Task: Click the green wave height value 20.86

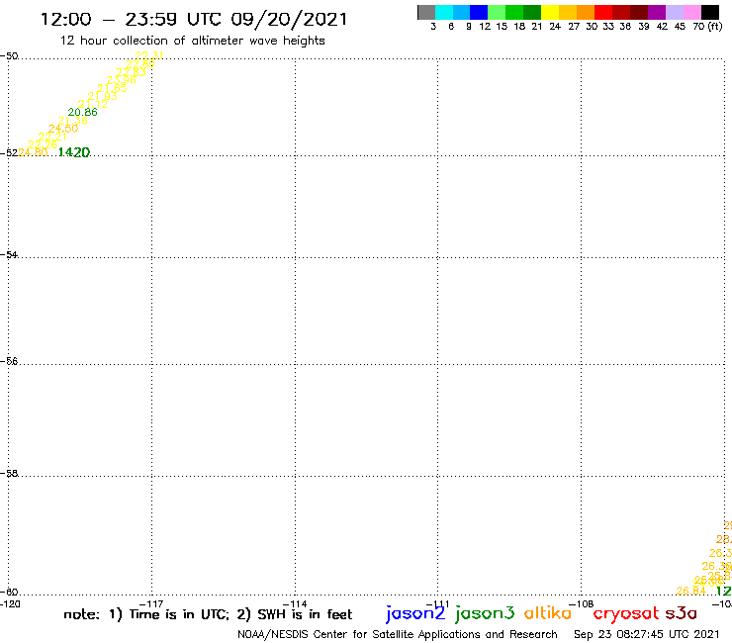Action: [x=83, y=112]
